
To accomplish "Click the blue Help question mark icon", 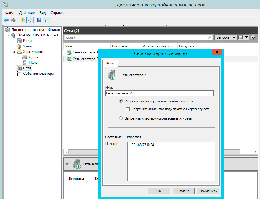I will [39, 20].
